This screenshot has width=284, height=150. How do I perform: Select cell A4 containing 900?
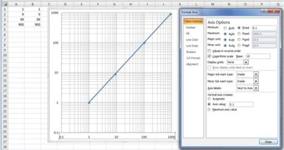click(x=16, y=24)
